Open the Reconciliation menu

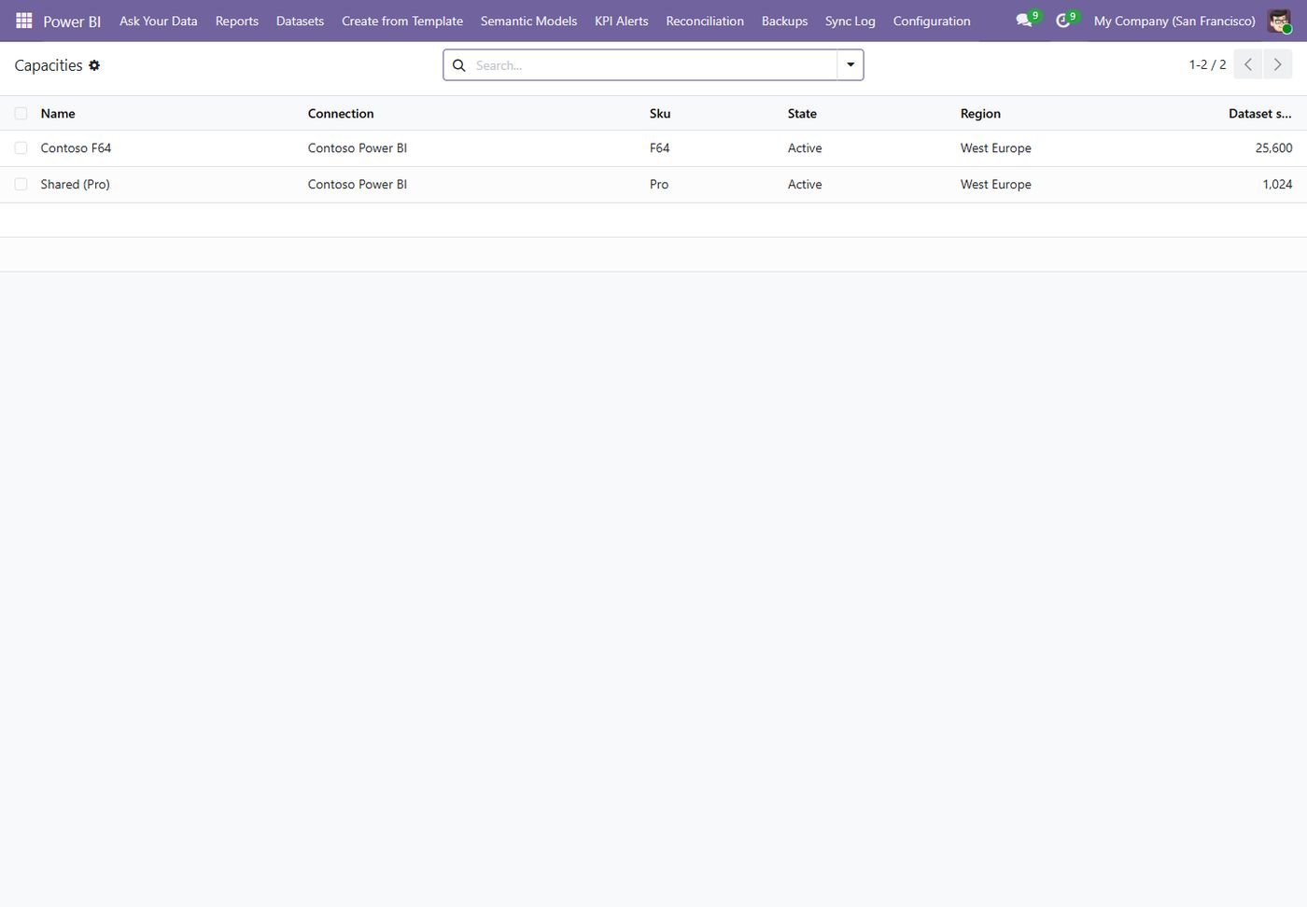pos(705,21)
